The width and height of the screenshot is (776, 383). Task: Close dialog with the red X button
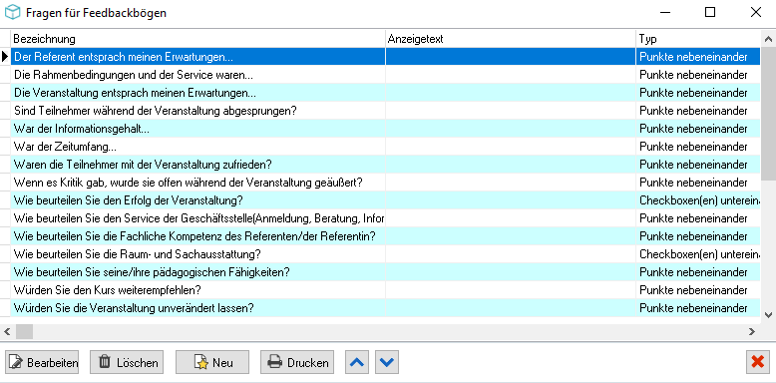click(x=758, y=363)
